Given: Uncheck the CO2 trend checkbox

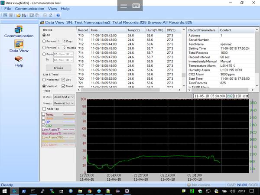Looking at the screenshot, I should [43, 126].
